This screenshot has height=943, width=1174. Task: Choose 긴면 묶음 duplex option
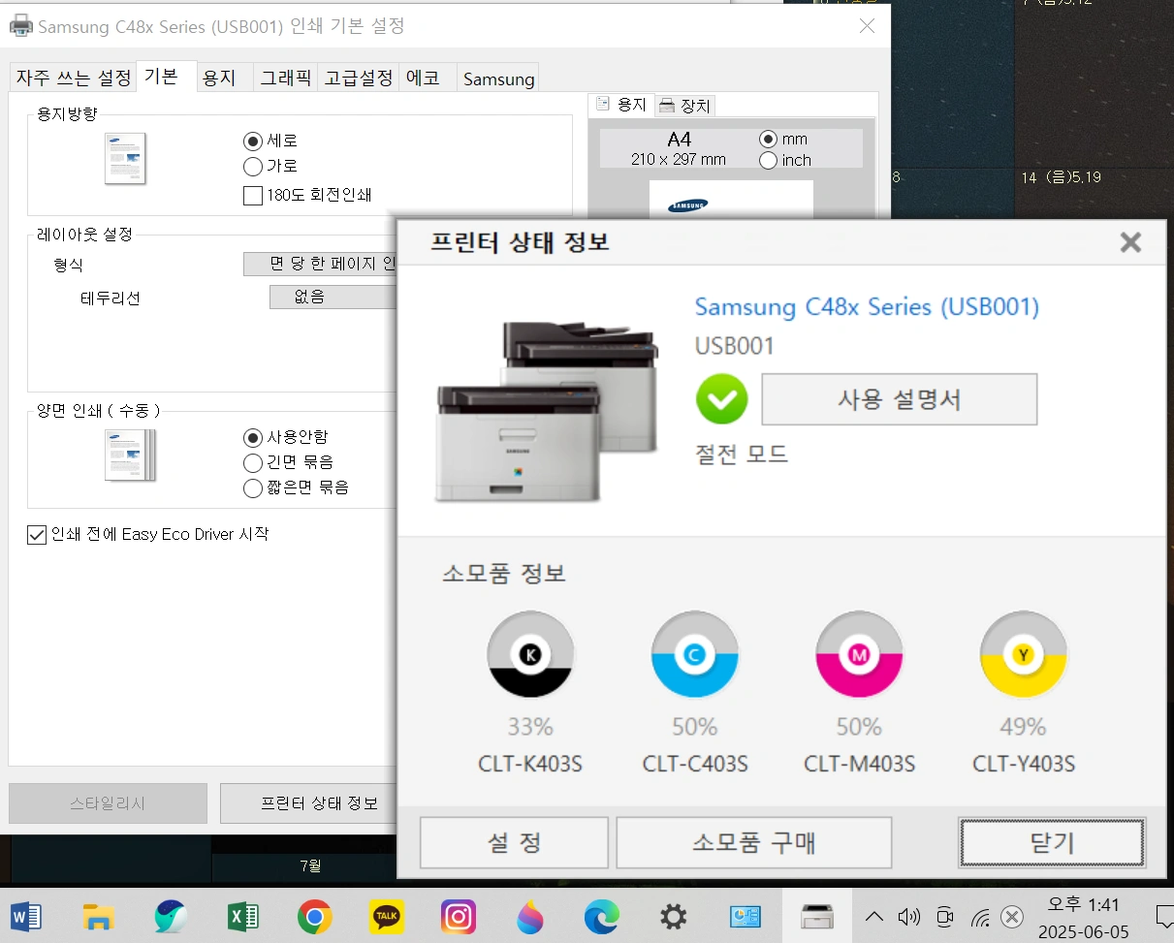click(x=253, y=462)
